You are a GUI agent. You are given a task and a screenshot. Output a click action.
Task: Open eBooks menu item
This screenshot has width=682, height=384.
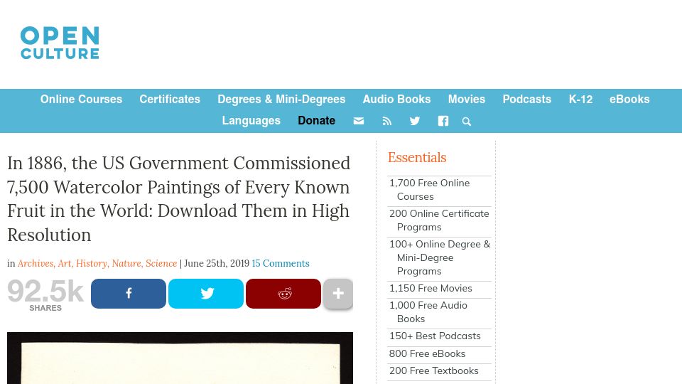tap(629, 100)
